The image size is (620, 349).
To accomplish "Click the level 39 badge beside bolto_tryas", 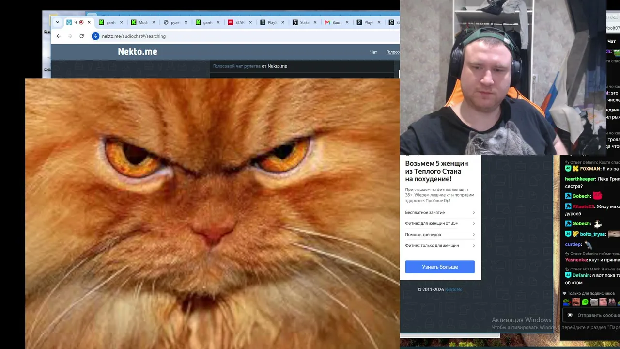I will (568, 234).
